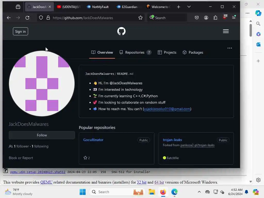Open the Gocullinator repository link
Screen dimensions: 264x198
(x=93, y=140)
